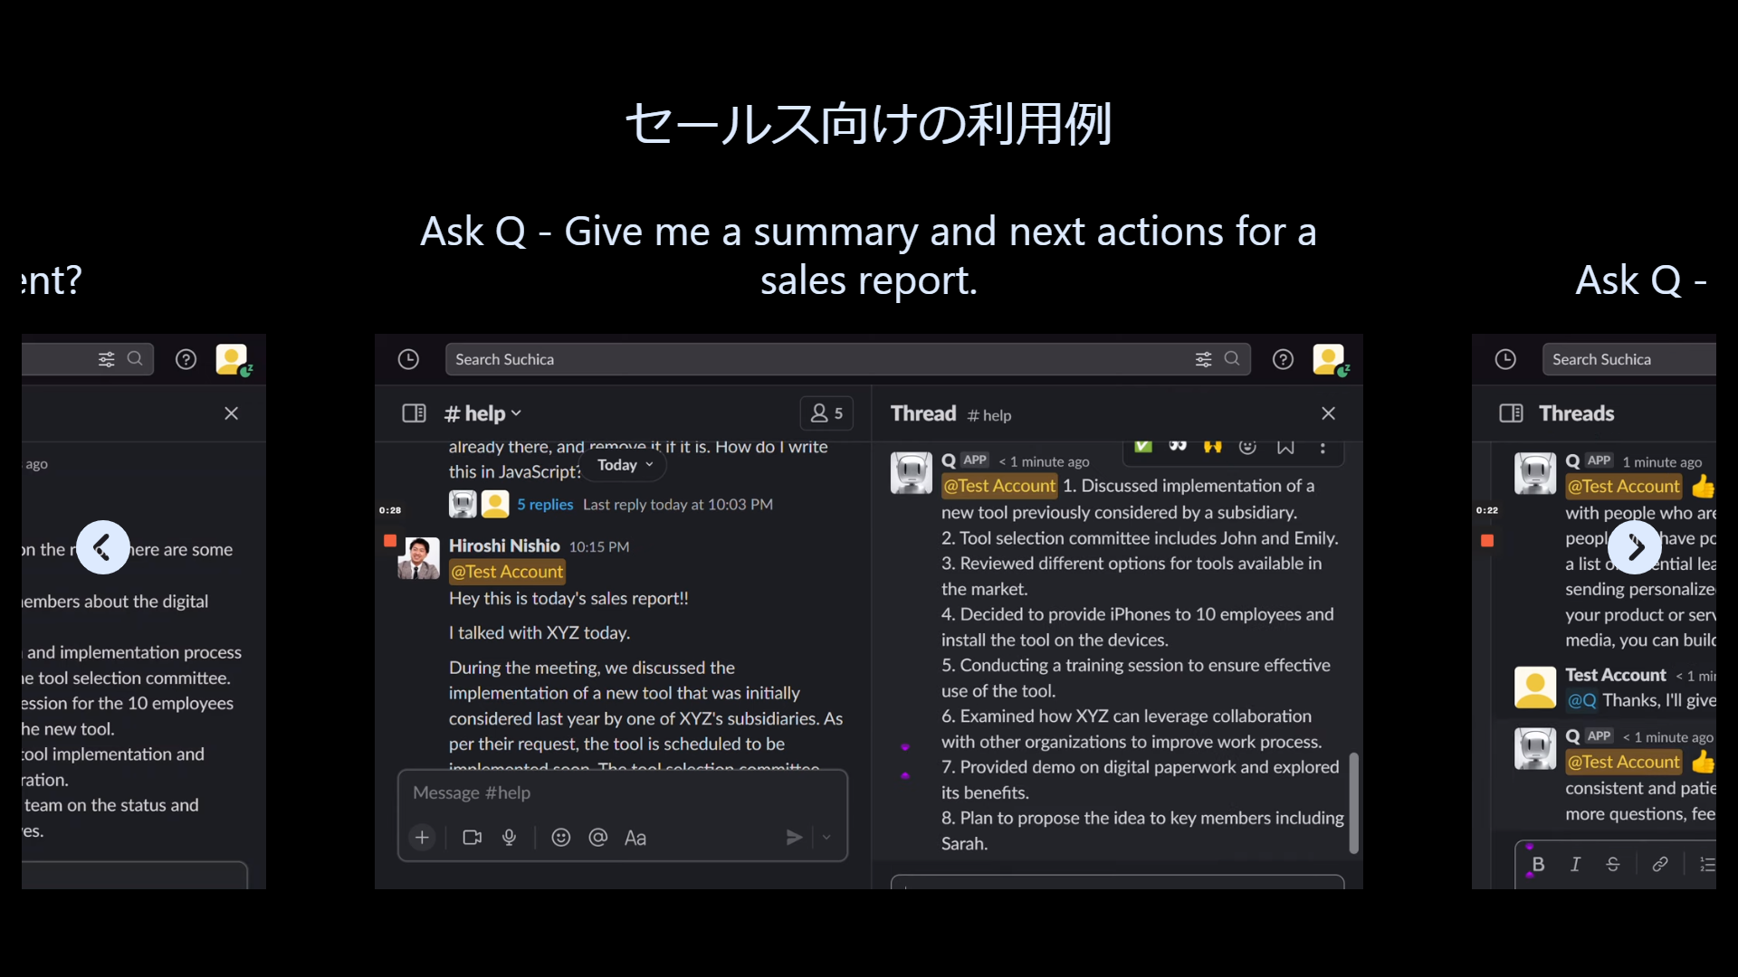Viewport: 1738px width, 977px height.
Task: Click the help question mark in center window
Action: pos(1283,359)
